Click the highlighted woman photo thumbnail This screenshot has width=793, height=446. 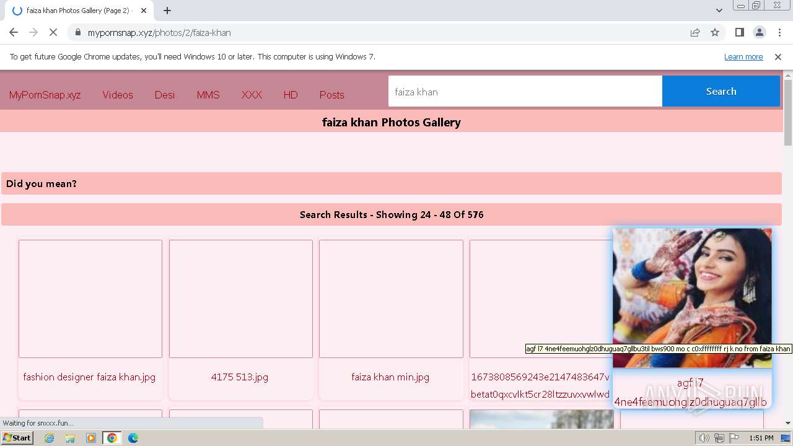point(692,298)
